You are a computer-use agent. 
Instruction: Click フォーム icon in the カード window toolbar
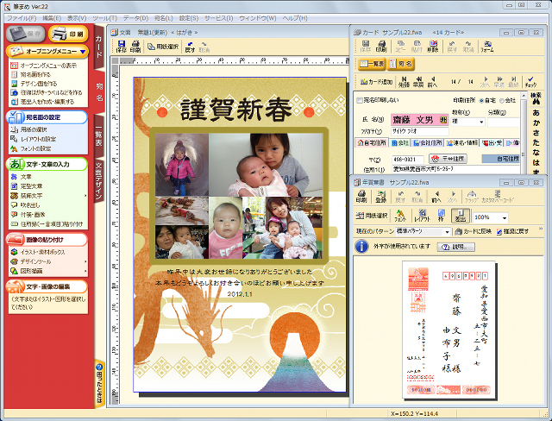pyautogui.click(x=487, y=46)
